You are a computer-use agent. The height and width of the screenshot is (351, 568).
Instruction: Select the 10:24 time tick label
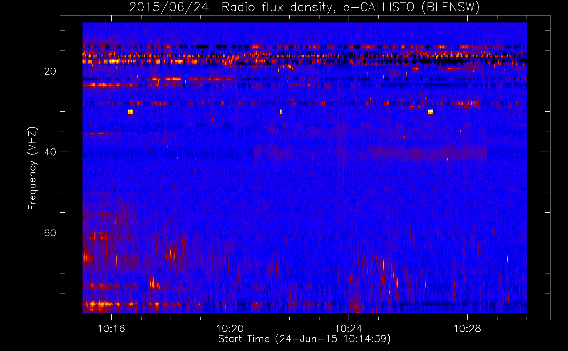click(349, 329)
